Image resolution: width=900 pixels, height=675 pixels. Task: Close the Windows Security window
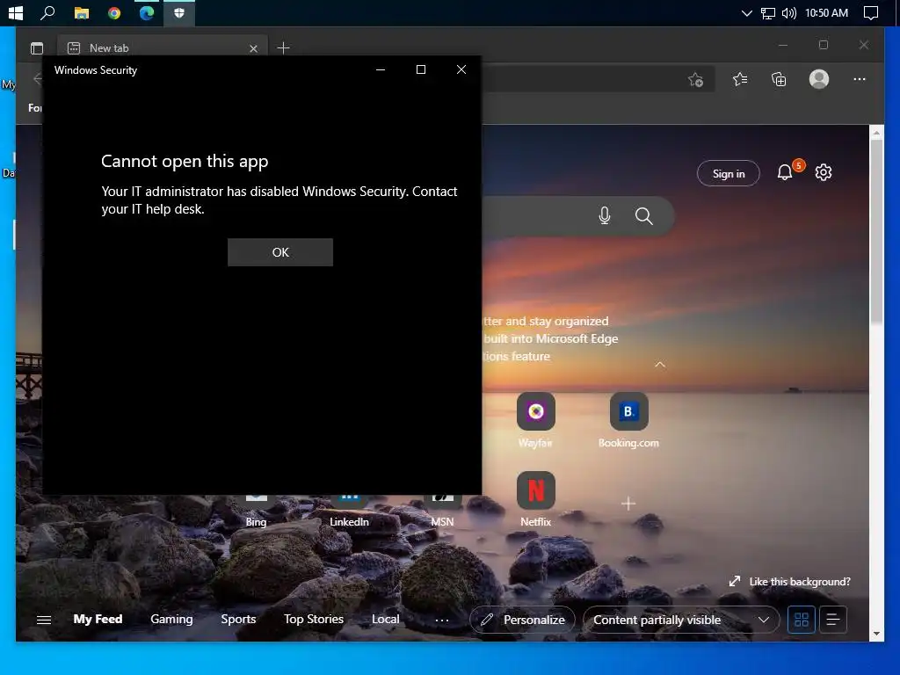461,69
